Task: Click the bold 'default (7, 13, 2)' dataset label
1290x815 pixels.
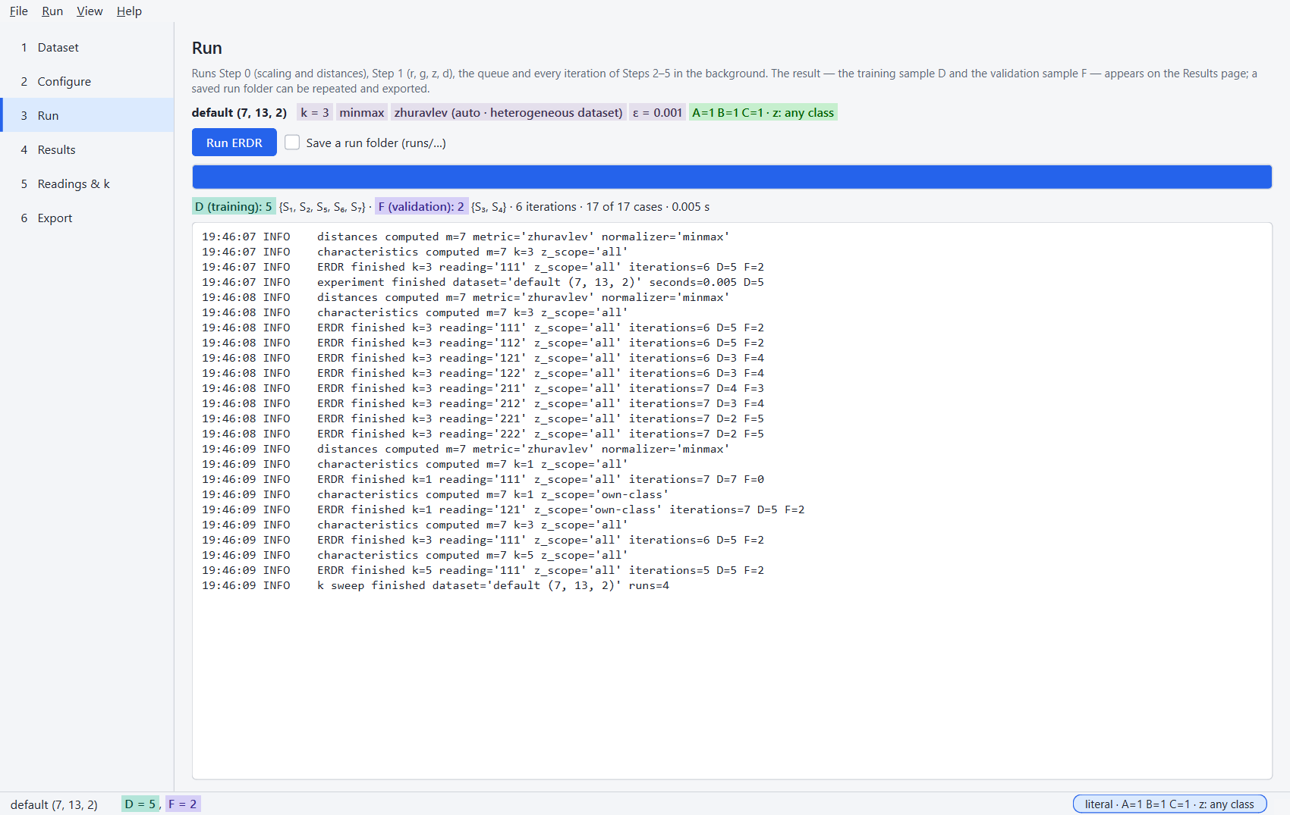Action: pos(239,112)
